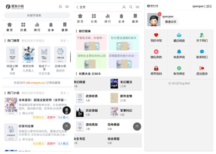The width and height of the screenshot is (216, 154).
Task: Open the 绝世剑帝 book cover
Action: tap(28, 54)
